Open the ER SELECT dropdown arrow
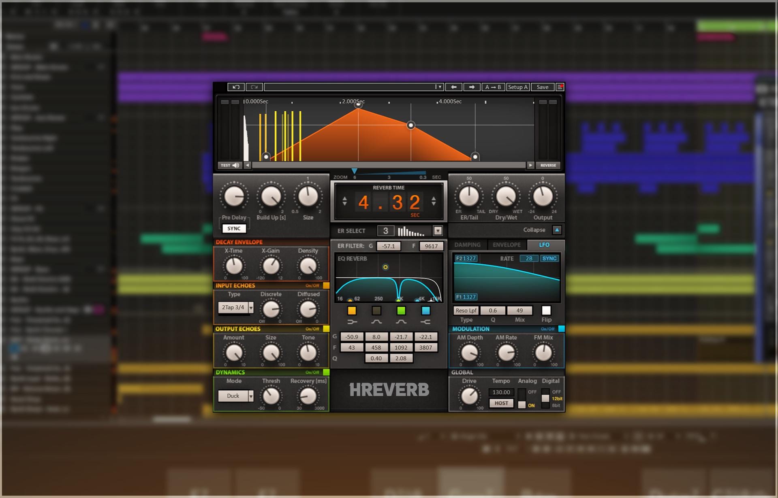 (438, 231)
